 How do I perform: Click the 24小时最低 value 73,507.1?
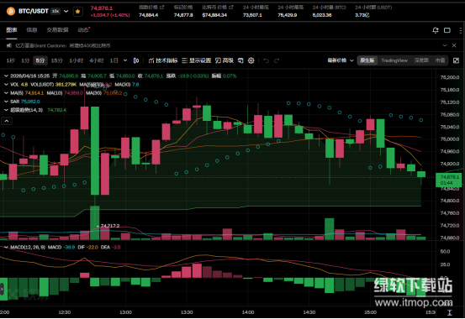252,15
